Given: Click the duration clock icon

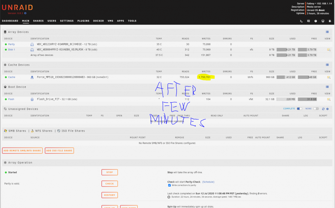Looking at the screenshot, I should (x=169, y=197).
